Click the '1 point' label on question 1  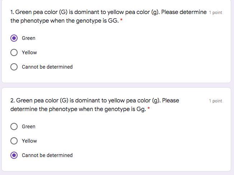215,13
